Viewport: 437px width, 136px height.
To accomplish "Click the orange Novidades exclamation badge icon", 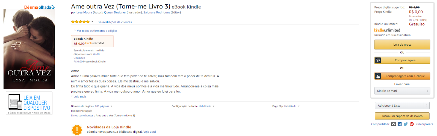I will [77, 130].
